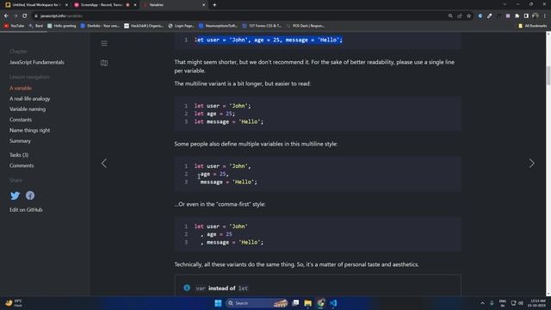The image size is (551, 310).
Task: Open the All Bookmarks folder
Action: click(532, 26)
